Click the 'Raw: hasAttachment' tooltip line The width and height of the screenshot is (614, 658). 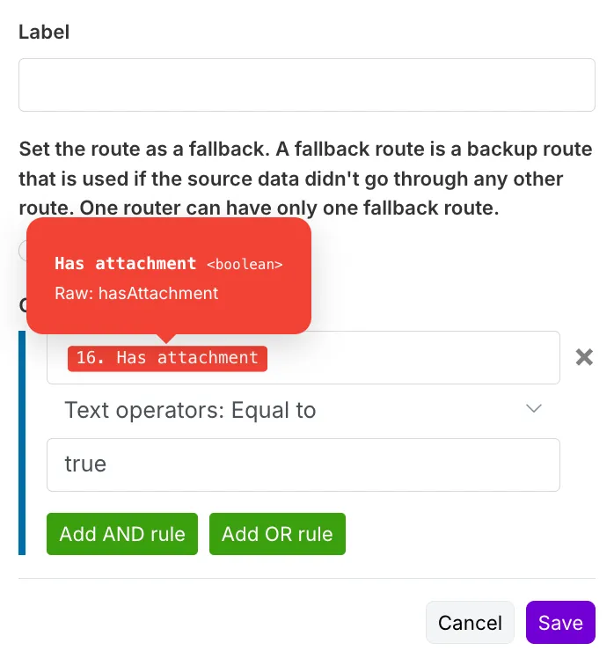(136, 293)
